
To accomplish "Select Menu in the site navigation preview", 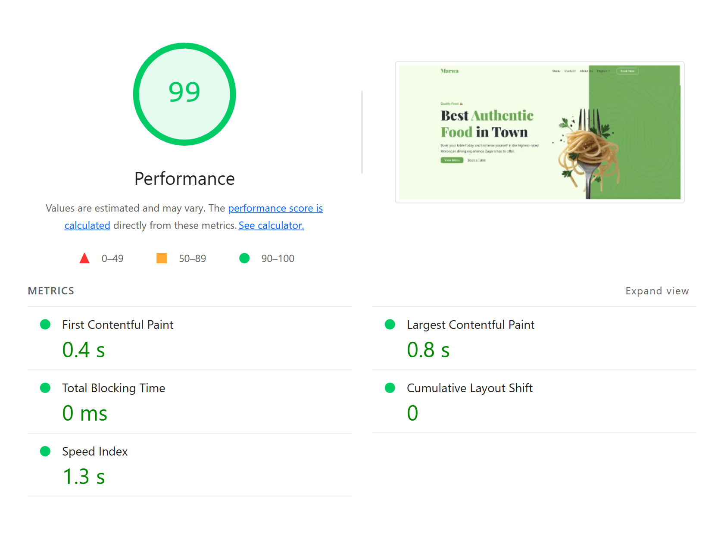I will [556, 71].
